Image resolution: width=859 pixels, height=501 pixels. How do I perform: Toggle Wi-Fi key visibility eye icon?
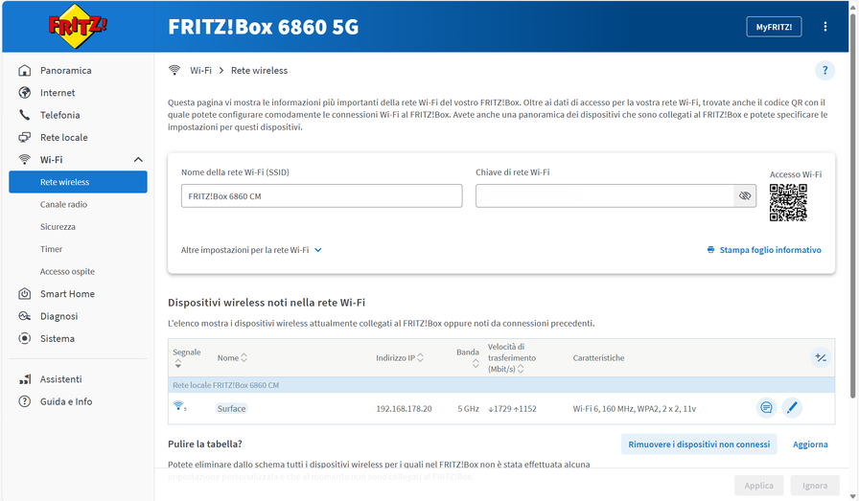click(x=745, y=196)
